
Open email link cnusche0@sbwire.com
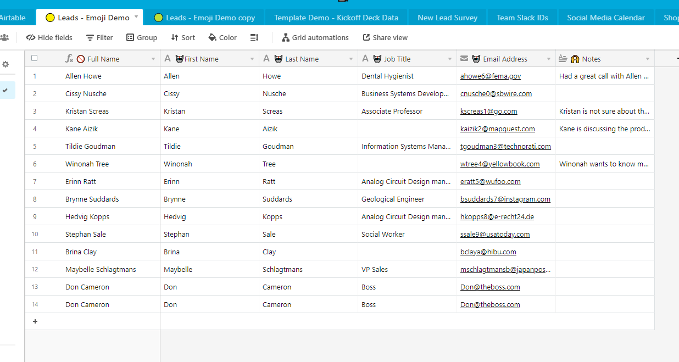pyautogui.click(x=496, y=94)
